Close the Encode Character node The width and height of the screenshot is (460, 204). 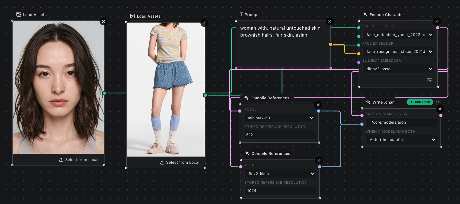coord(437,21)
